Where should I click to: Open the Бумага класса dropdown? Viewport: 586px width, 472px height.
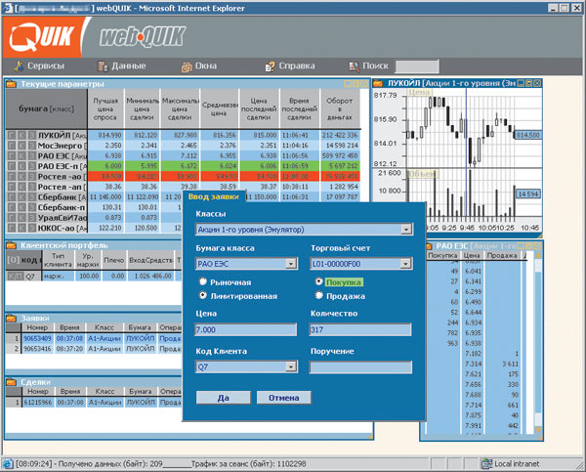point(291,264)
